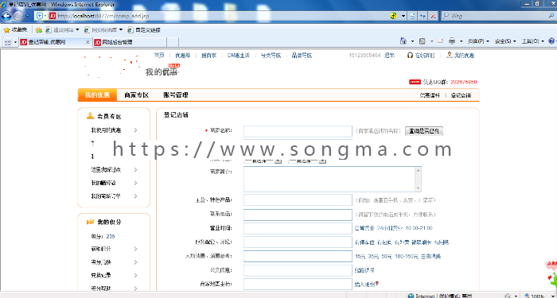Viewport: 557px width, 298px height.
Task: Click the zoom magnifier icon in status bar
Action: pos(527,296)
